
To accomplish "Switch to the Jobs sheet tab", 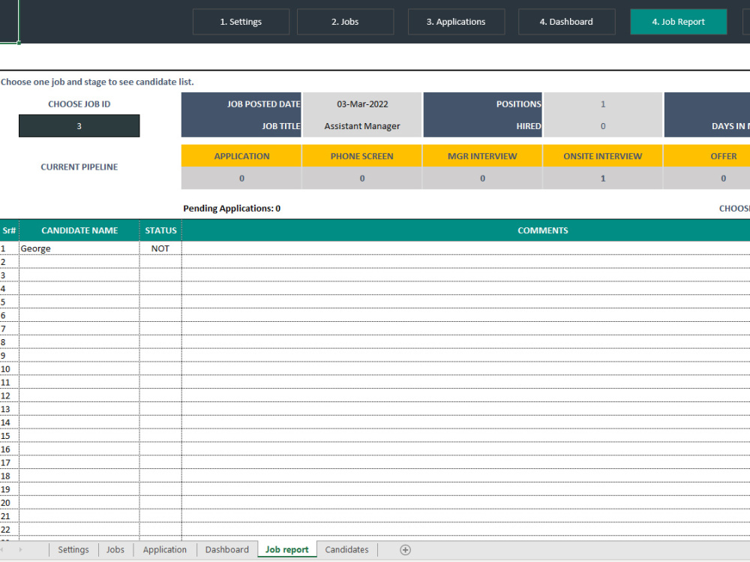I will (115, 549).
